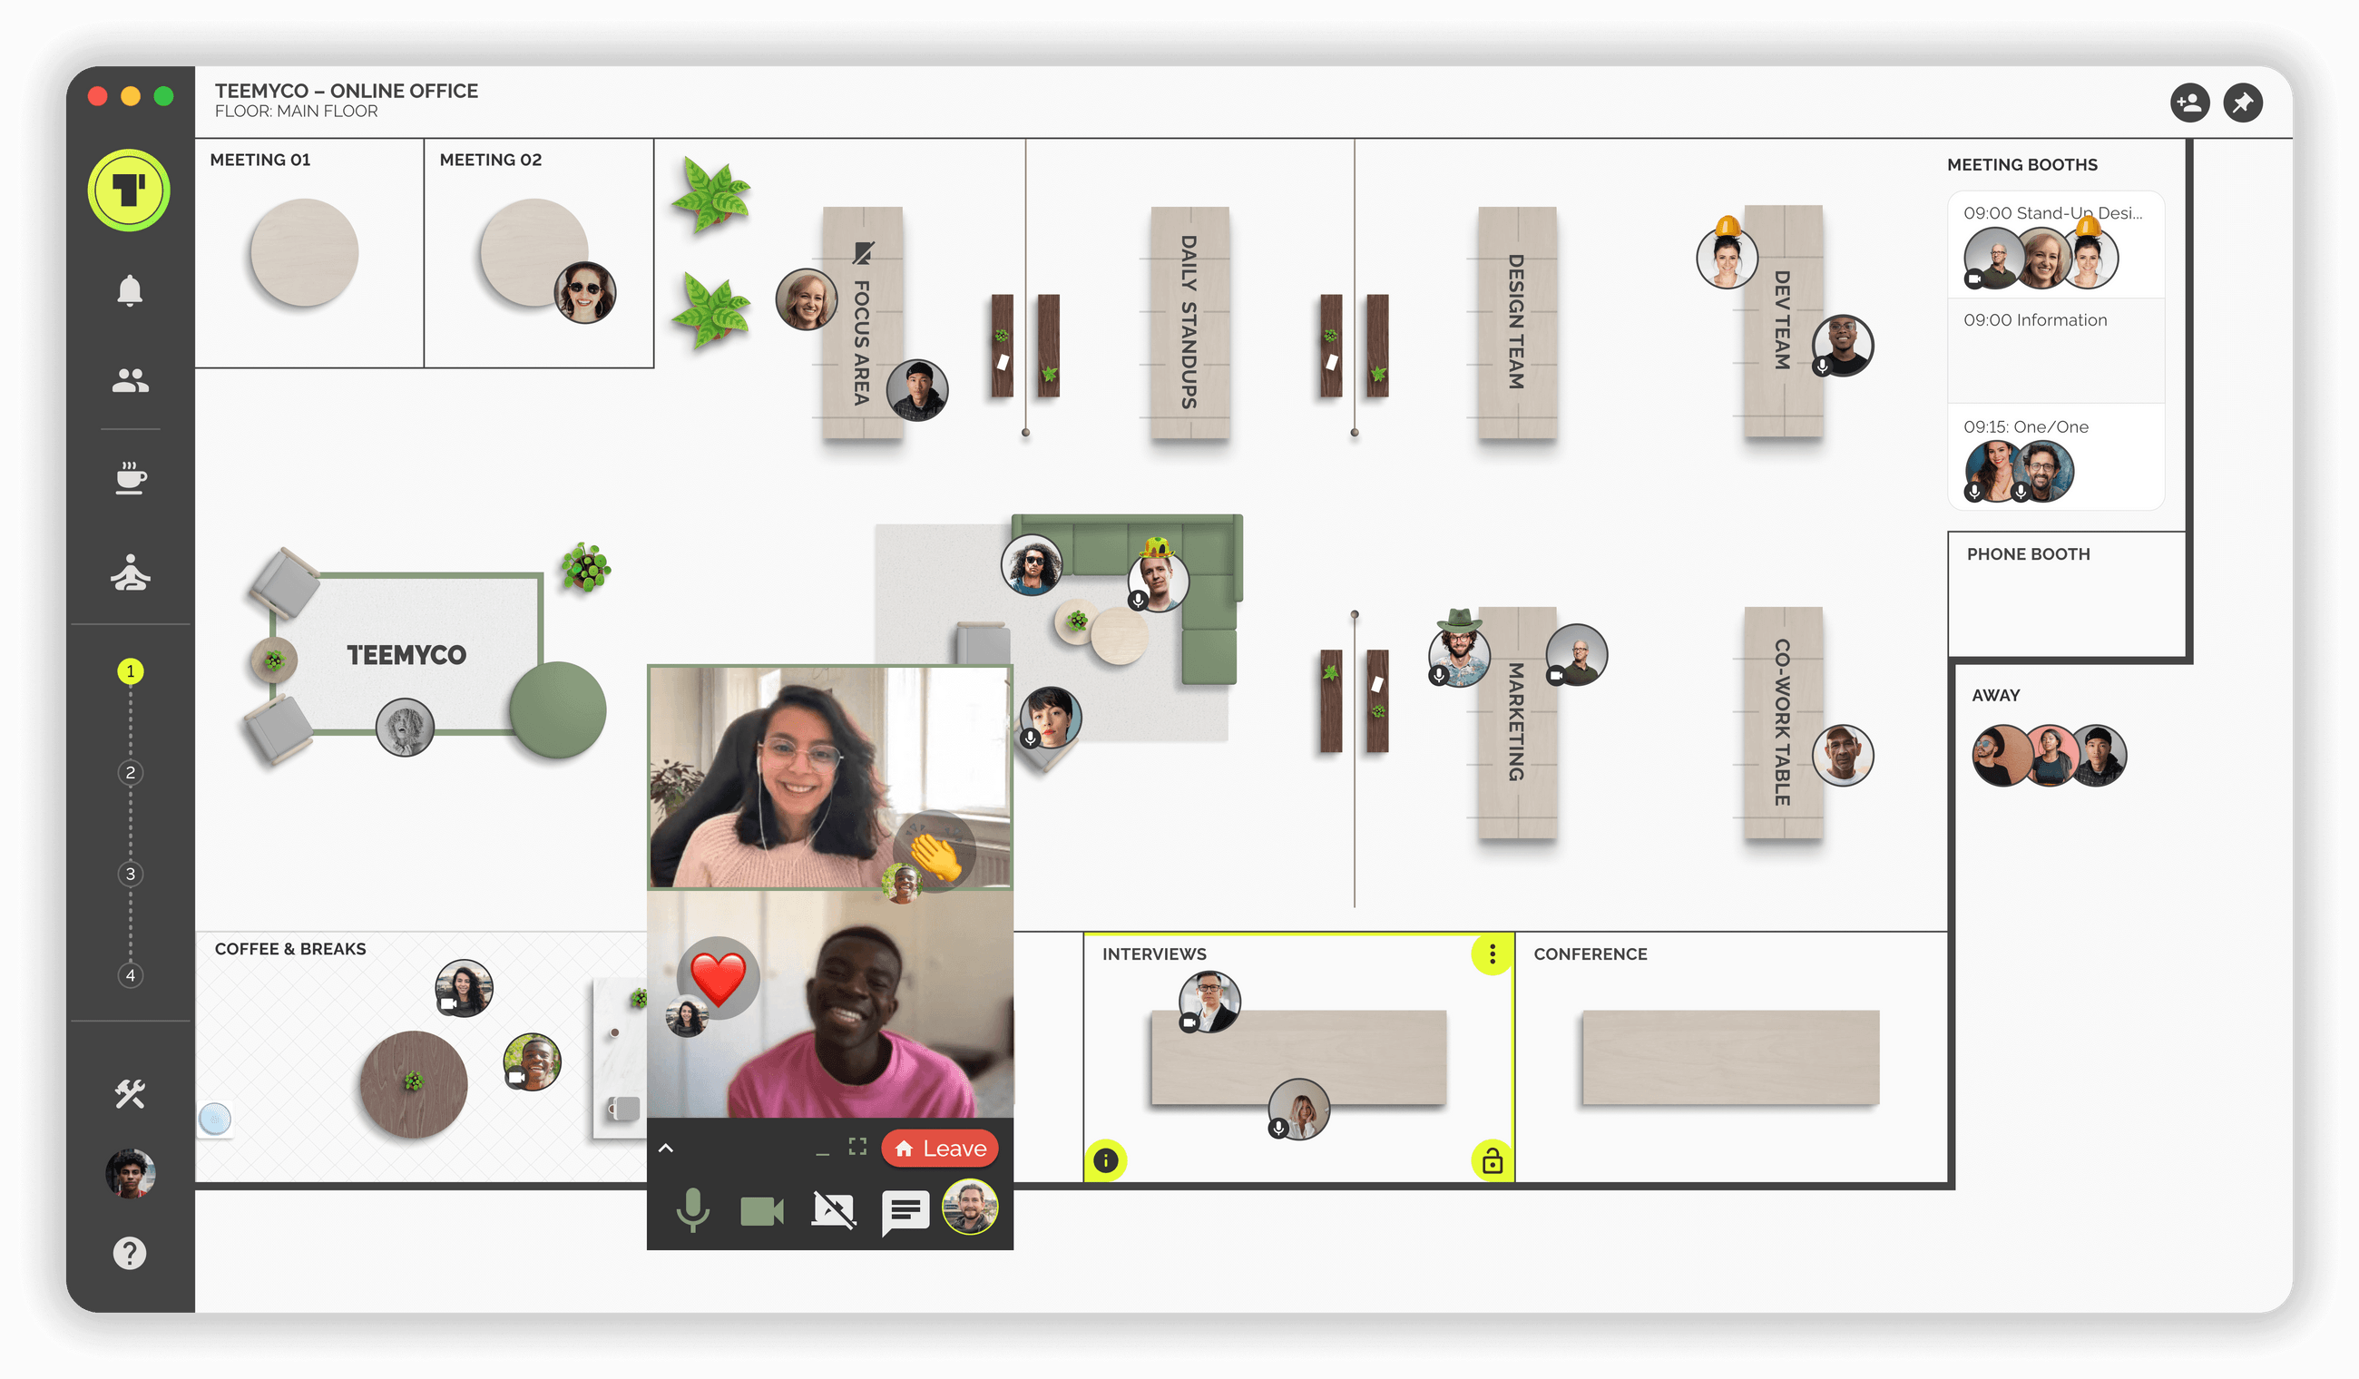This screenshot has width=2359, height=1379.
Task: Toggle screen sharing in call bar
Action: [x=833, y=1210]
